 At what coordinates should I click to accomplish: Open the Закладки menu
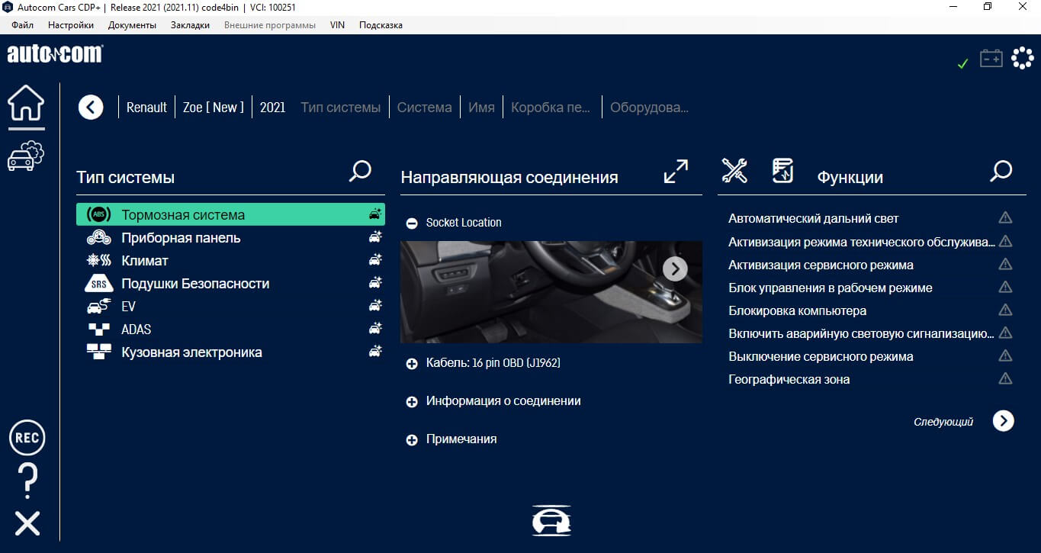coord(190,25)
